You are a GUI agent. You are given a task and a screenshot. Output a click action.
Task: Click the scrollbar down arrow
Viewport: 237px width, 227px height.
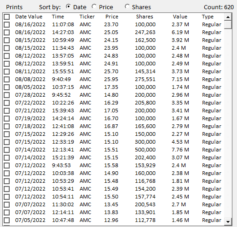(228, 221)
